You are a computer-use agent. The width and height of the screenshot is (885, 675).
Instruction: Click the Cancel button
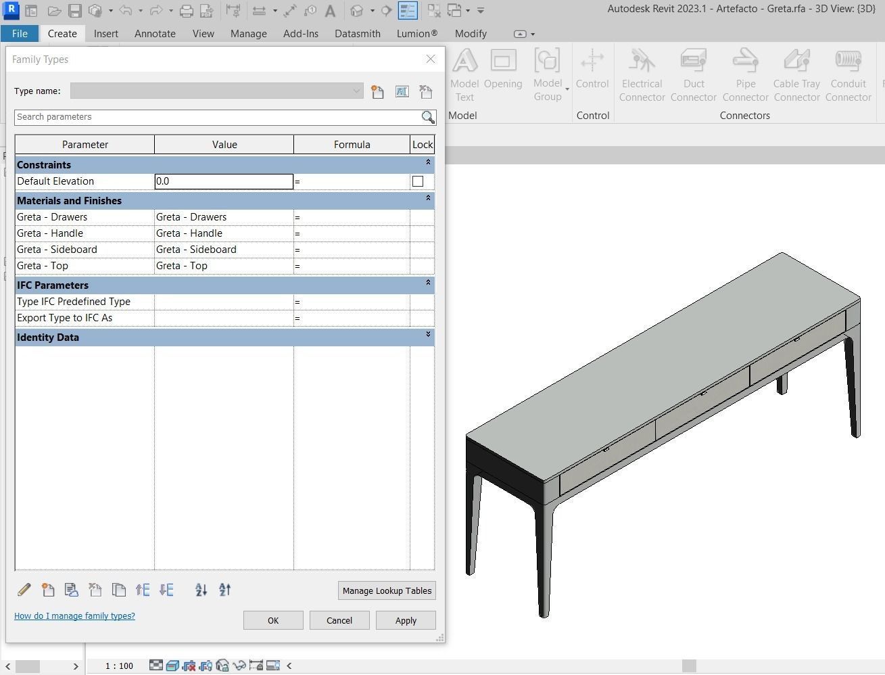click(339, 620)
